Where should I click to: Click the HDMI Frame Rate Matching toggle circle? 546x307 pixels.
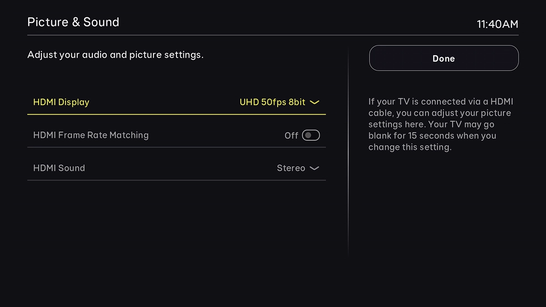click(x=309, y=135)
